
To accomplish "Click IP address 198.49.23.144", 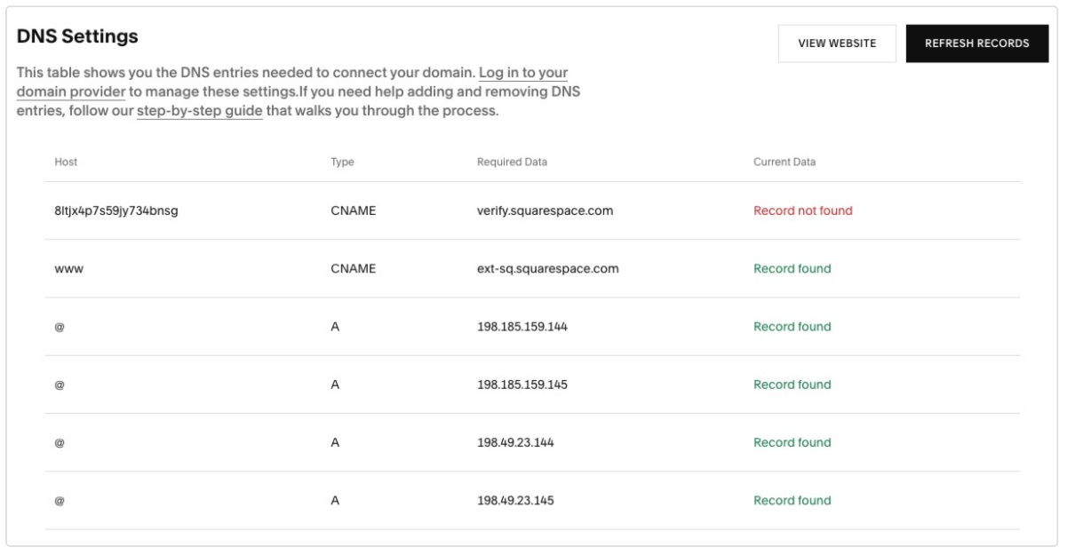I will [x=515, y=442].
